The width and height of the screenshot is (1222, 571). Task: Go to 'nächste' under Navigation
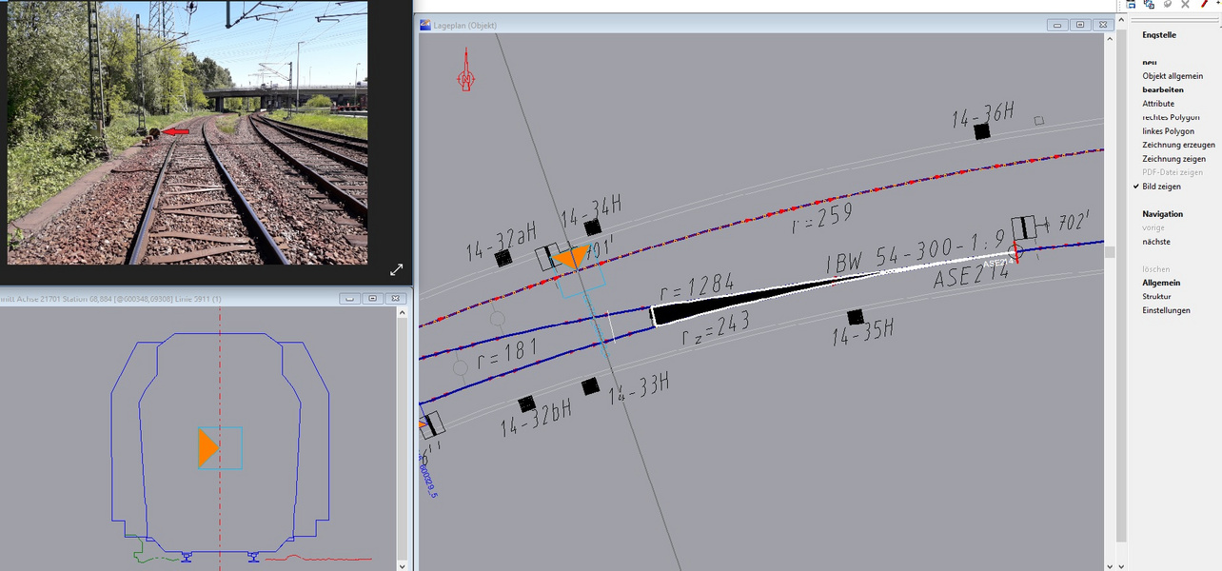pyautogui.click(x=1156, y=242)
